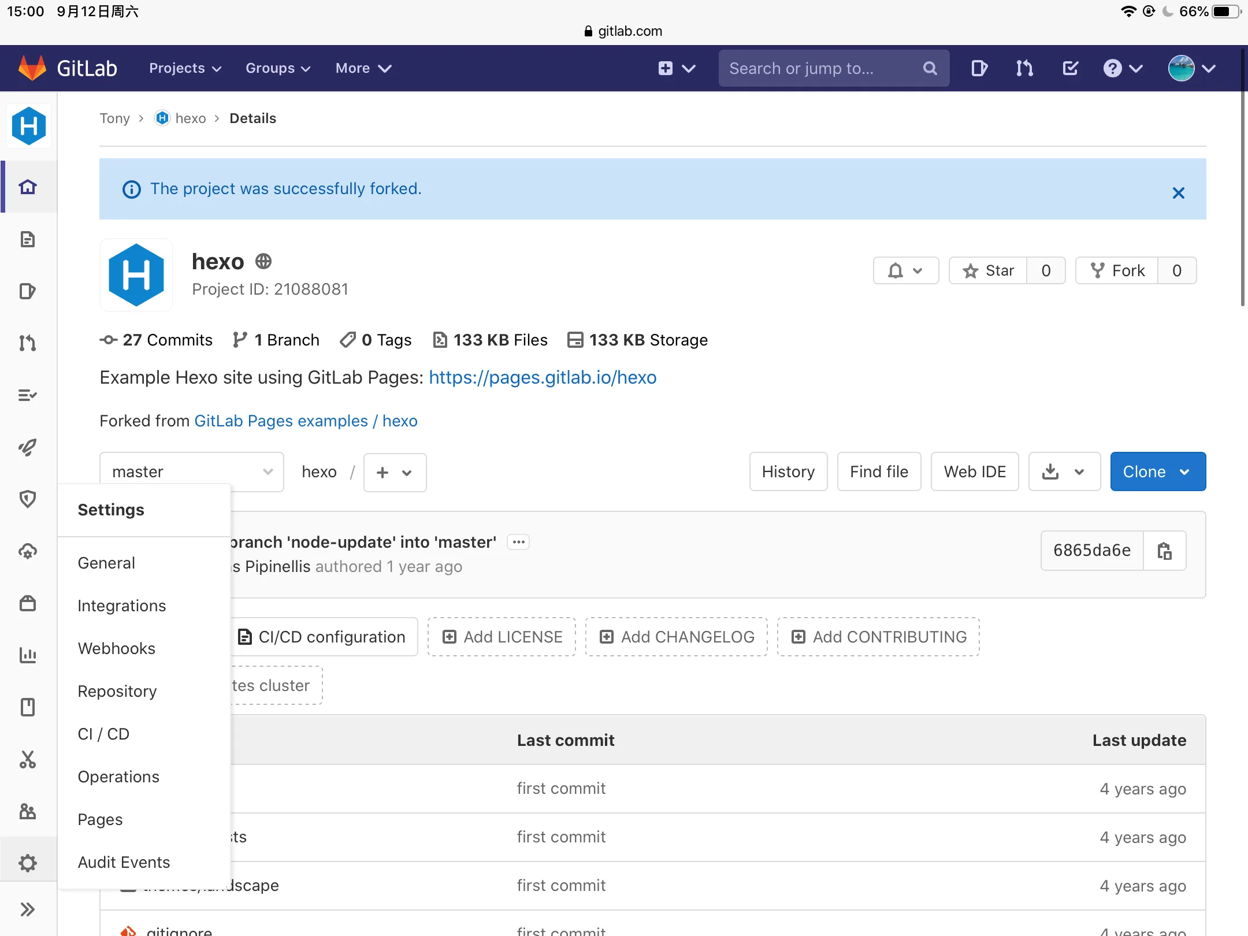Open the master branch selector

(192, 472)
